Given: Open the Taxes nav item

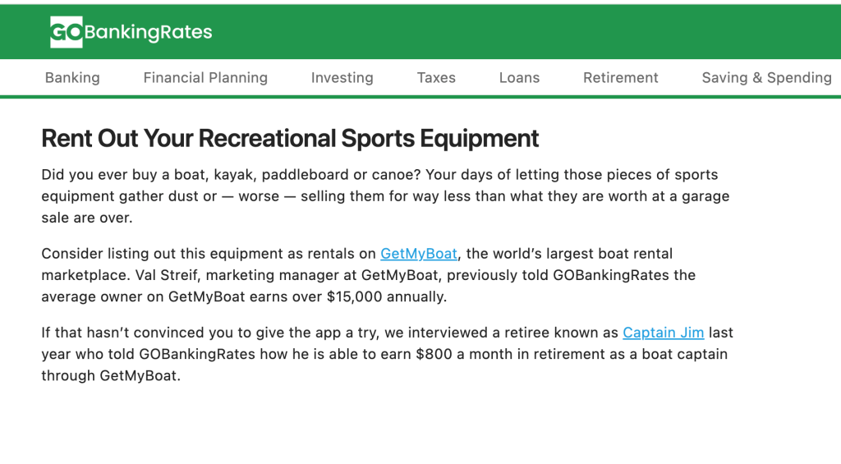Looking at the screenshot, I should (x=436, y=78).
